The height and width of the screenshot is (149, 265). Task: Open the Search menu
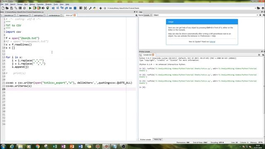pyautogui.click(x=13, y=5)
